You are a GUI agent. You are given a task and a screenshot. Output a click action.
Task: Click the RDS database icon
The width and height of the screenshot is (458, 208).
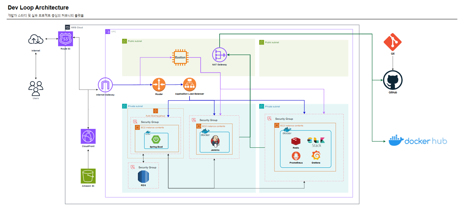pyautogui.click(x=143, y=177)
